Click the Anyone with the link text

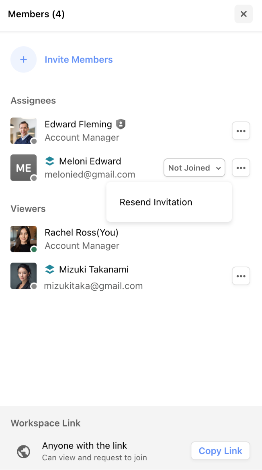coord(84,445)
